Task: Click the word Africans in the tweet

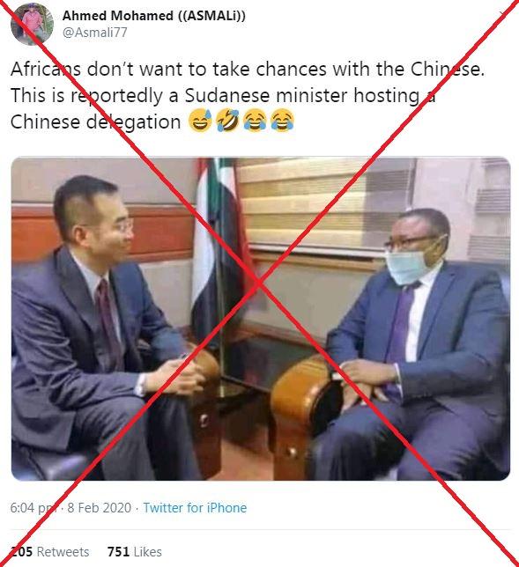Action: click(46, 69)
